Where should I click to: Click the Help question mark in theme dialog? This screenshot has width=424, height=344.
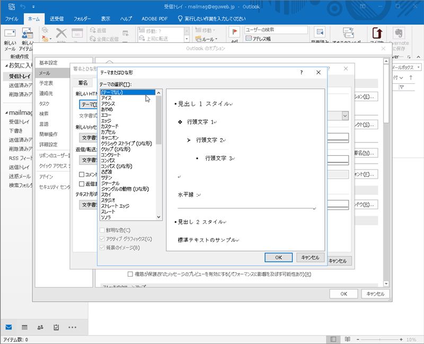pos(301,72)
